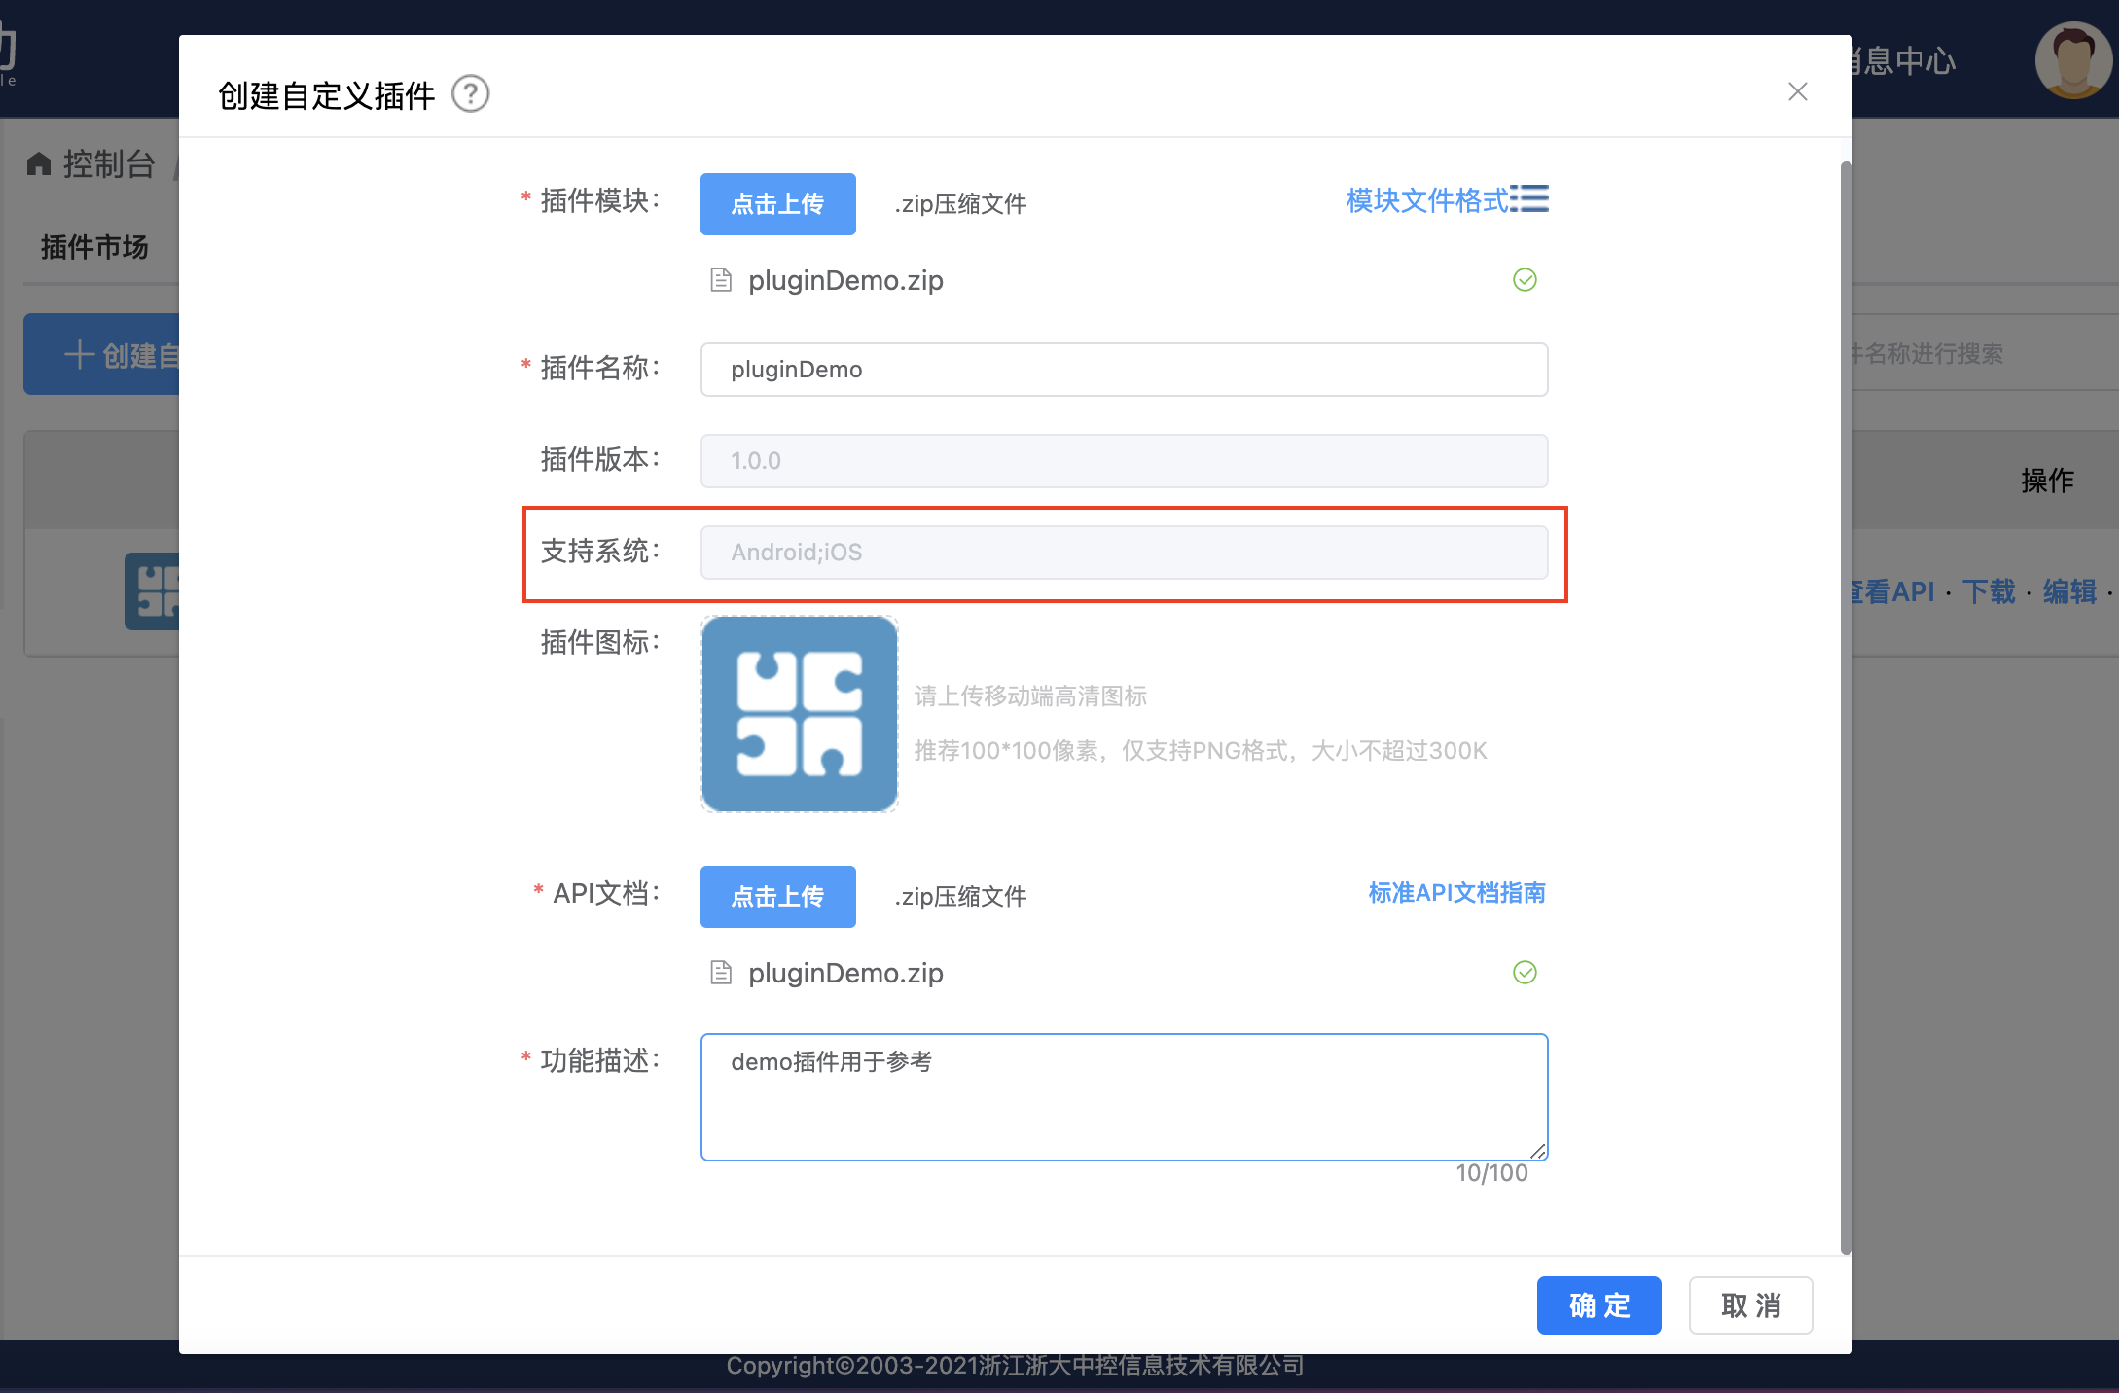The width and height of the screenshot is (2119, 1393).
Task: Open 标准API文档指南 link
Action: click(x=1456, y=893)
